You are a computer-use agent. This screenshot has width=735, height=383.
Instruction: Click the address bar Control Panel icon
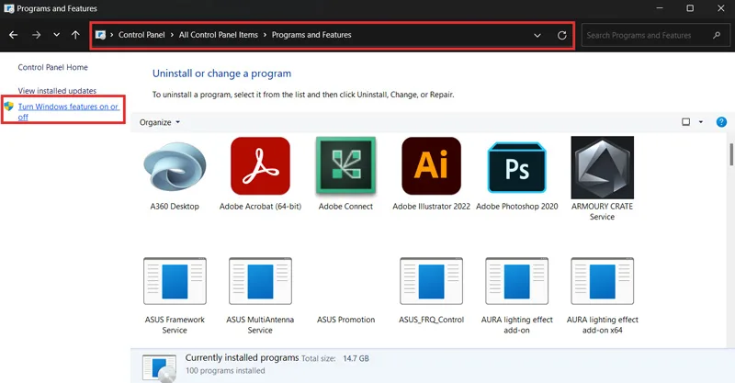coord(100,35)
